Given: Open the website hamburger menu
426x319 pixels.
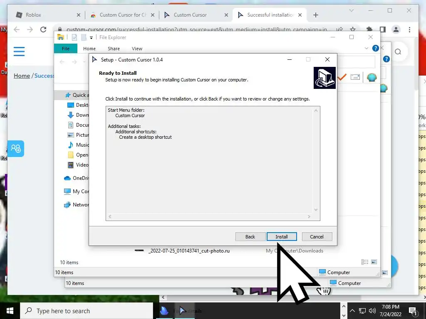Looking at the screenshot, I should (x=19, y=51).
